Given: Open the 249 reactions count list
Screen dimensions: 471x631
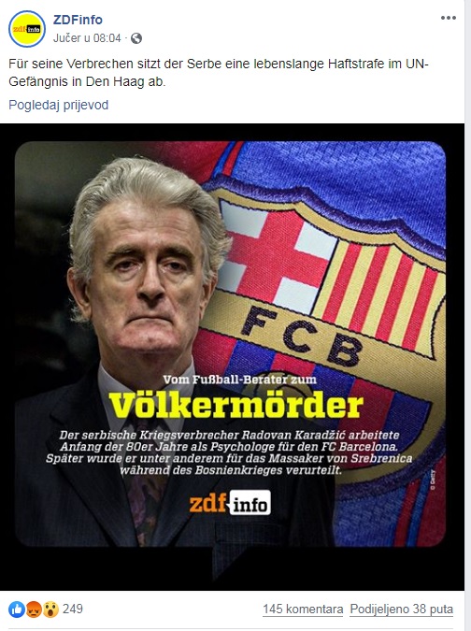Looking at the screenshot, I should tap(73, 609).
